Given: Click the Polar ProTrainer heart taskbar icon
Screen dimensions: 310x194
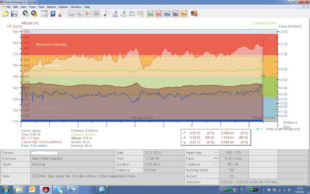Looking at the screenshot, I should click(46, 190).
